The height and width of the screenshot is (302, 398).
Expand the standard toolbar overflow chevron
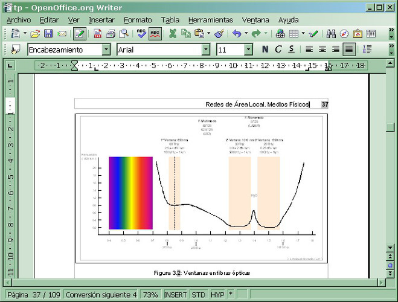391,30
